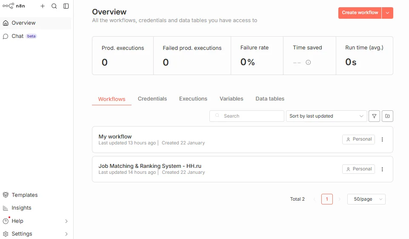Expand the Create workflow dropdown arrow
The height and width of the screenshot is (239, 409).
coord(387,13)
